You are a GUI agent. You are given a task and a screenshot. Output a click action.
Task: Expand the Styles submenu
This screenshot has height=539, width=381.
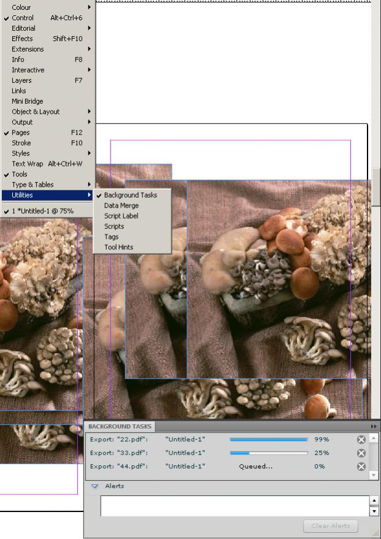click(47, 153)
